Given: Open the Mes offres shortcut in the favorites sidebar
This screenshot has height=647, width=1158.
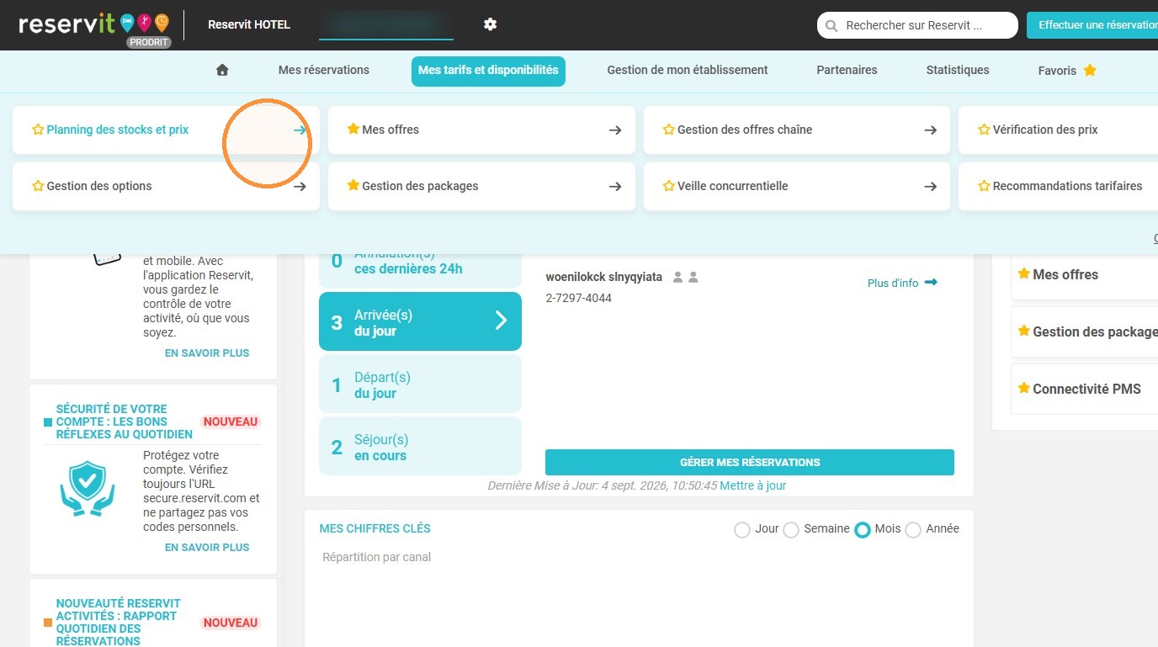Looking at the screenshot, I should point(1086,274).
